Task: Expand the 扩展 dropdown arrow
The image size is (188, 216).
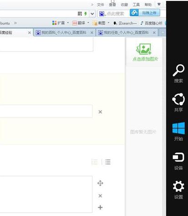Action: point(68,23)
